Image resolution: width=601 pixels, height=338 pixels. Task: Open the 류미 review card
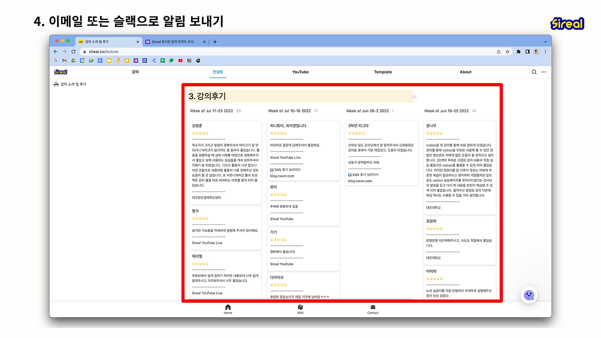click(304, 204)
